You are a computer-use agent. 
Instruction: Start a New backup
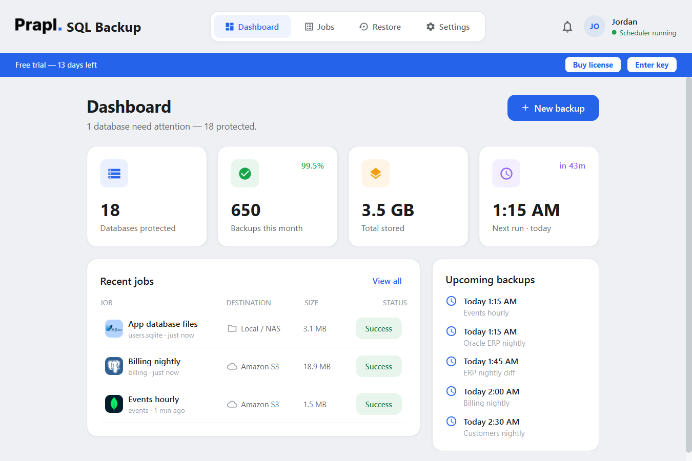pyautogui.click(x=553, y=108)
